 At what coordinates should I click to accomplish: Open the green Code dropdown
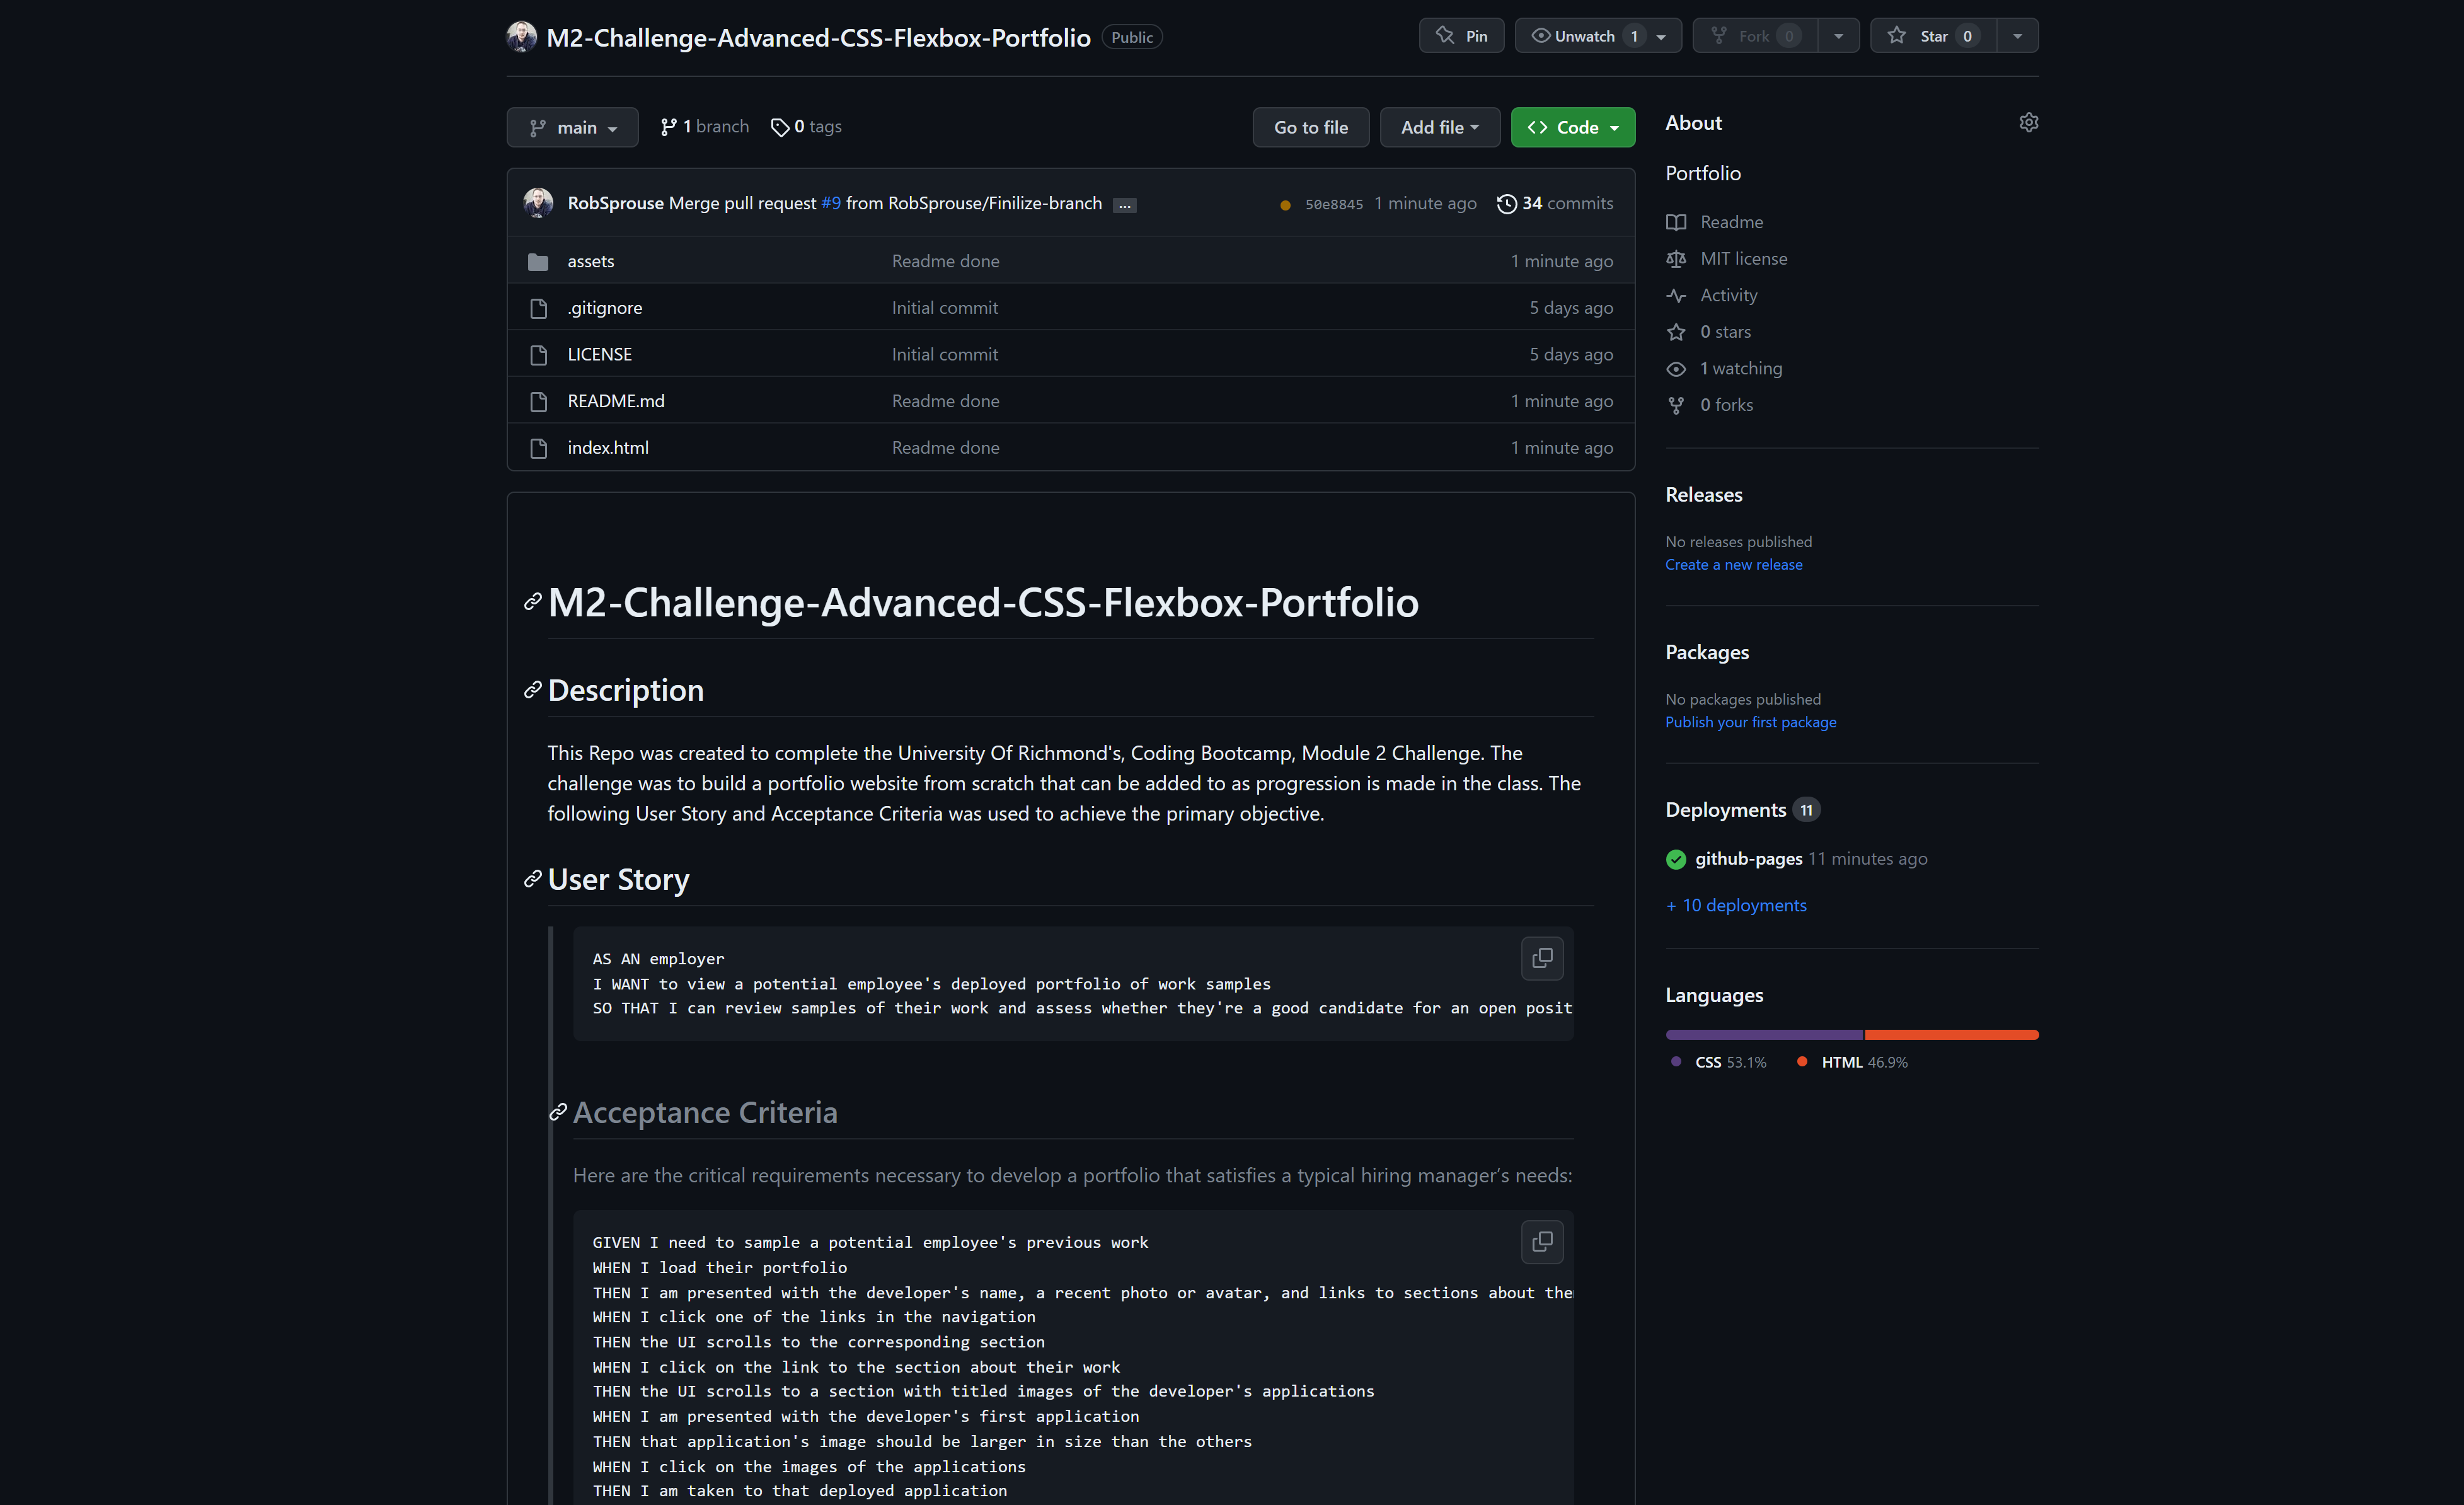1572,127
